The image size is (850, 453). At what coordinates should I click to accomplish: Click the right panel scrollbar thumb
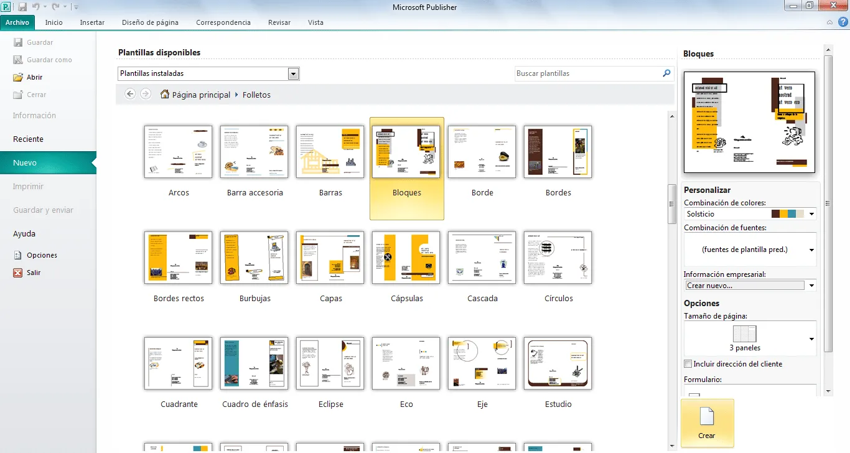click(x=828, y=203)
